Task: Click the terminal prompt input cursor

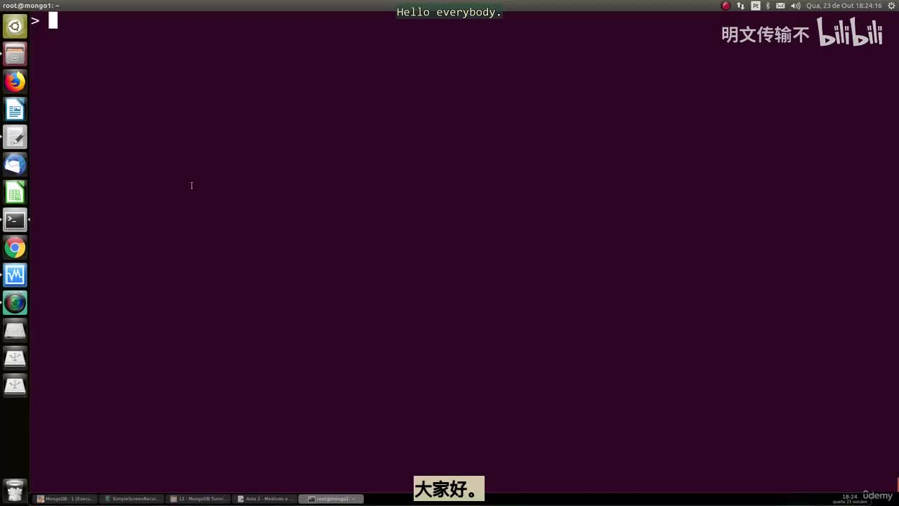Action: tap(53, 20)
